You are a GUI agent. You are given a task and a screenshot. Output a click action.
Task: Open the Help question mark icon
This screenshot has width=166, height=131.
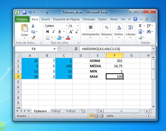135,19
